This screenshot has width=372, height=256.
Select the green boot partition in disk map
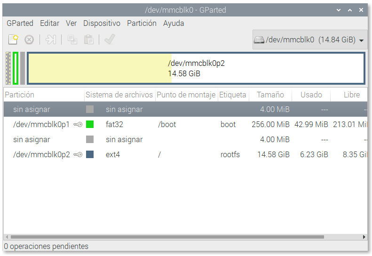click(x=16, y=68)
